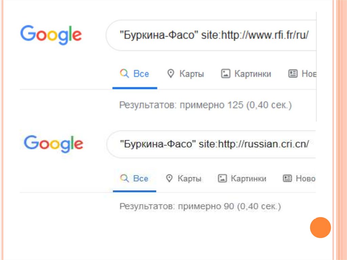Click the picture icon under the rfi.fr search
Screen dimensions: 347x260
point(226,74)
